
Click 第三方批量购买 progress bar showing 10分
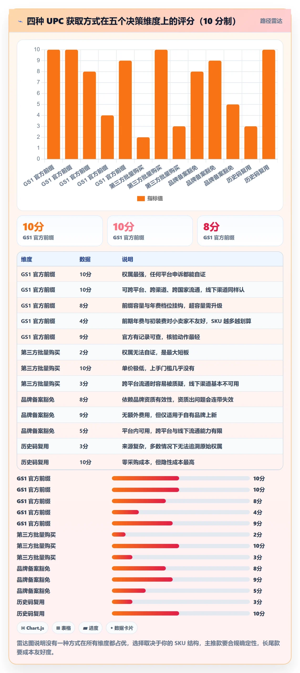(x=181, y=546)
